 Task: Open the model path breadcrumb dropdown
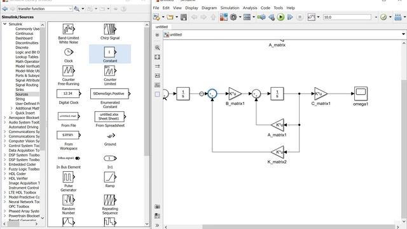(403, 34)
